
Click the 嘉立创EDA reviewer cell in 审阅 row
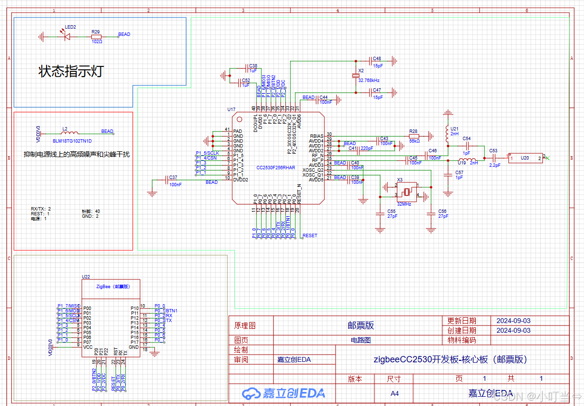click(x=293, y=359)
